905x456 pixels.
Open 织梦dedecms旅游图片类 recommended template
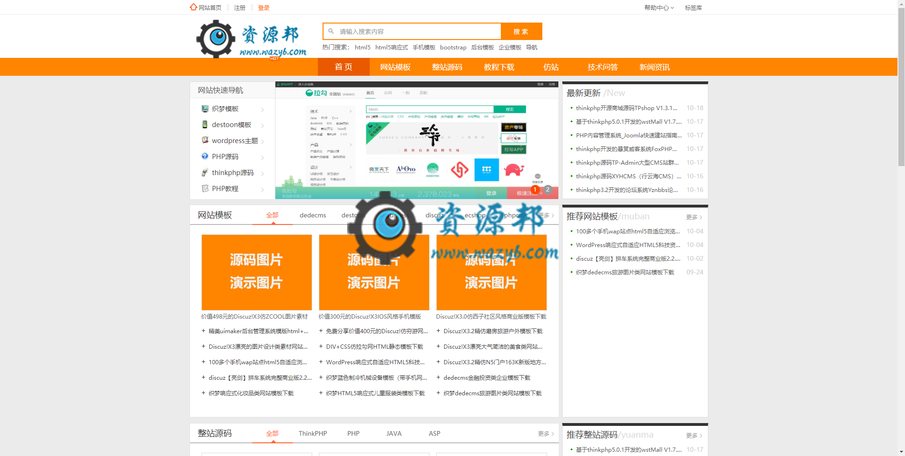tap(625, 272)
